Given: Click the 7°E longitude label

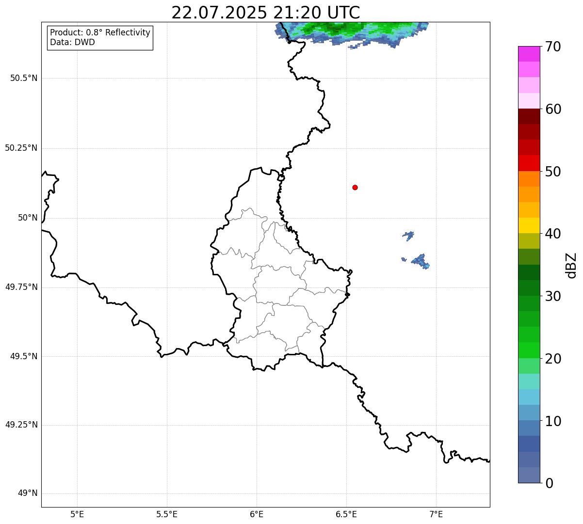Looking at the screenshot, I should [x=436, y=514].
